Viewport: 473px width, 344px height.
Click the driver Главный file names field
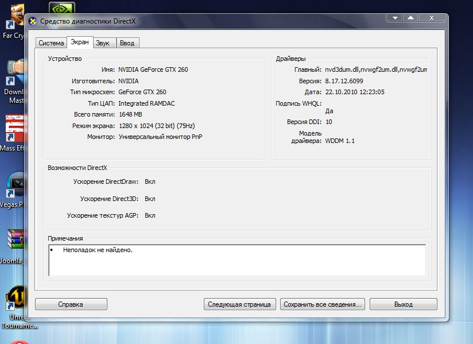pos(376,69)
